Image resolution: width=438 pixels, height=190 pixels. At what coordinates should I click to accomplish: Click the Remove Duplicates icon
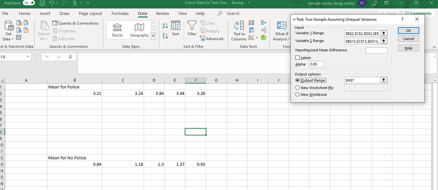point(251,30)
